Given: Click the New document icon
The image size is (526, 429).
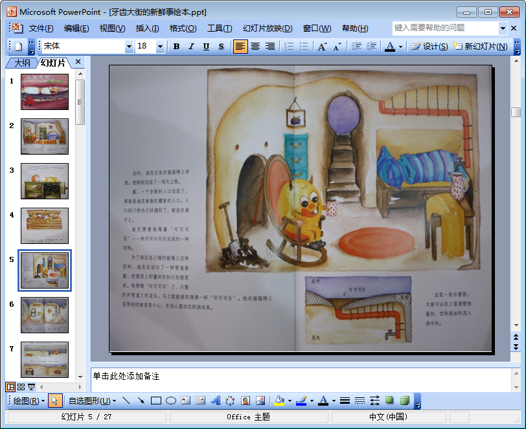Looking at the screenshot, I should tap(18, 46).
